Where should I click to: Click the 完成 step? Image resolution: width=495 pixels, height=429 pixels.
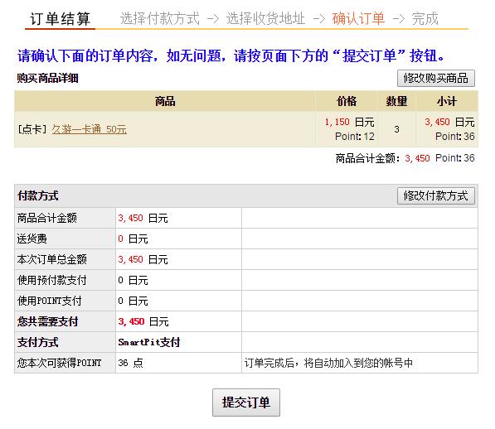click(425, 18)
